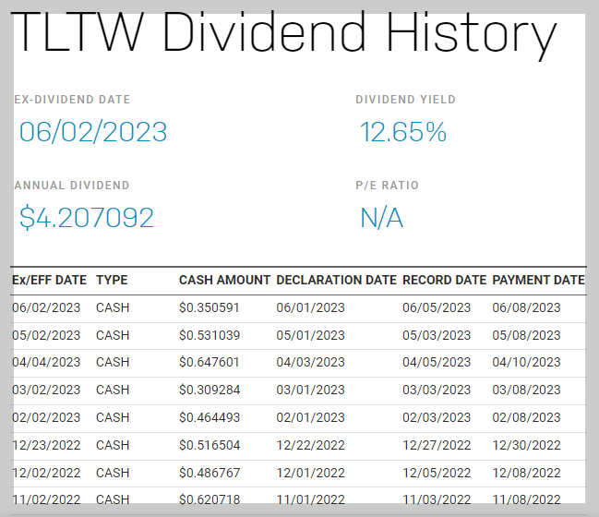Click cash amount $0.516504

[210, 445]
